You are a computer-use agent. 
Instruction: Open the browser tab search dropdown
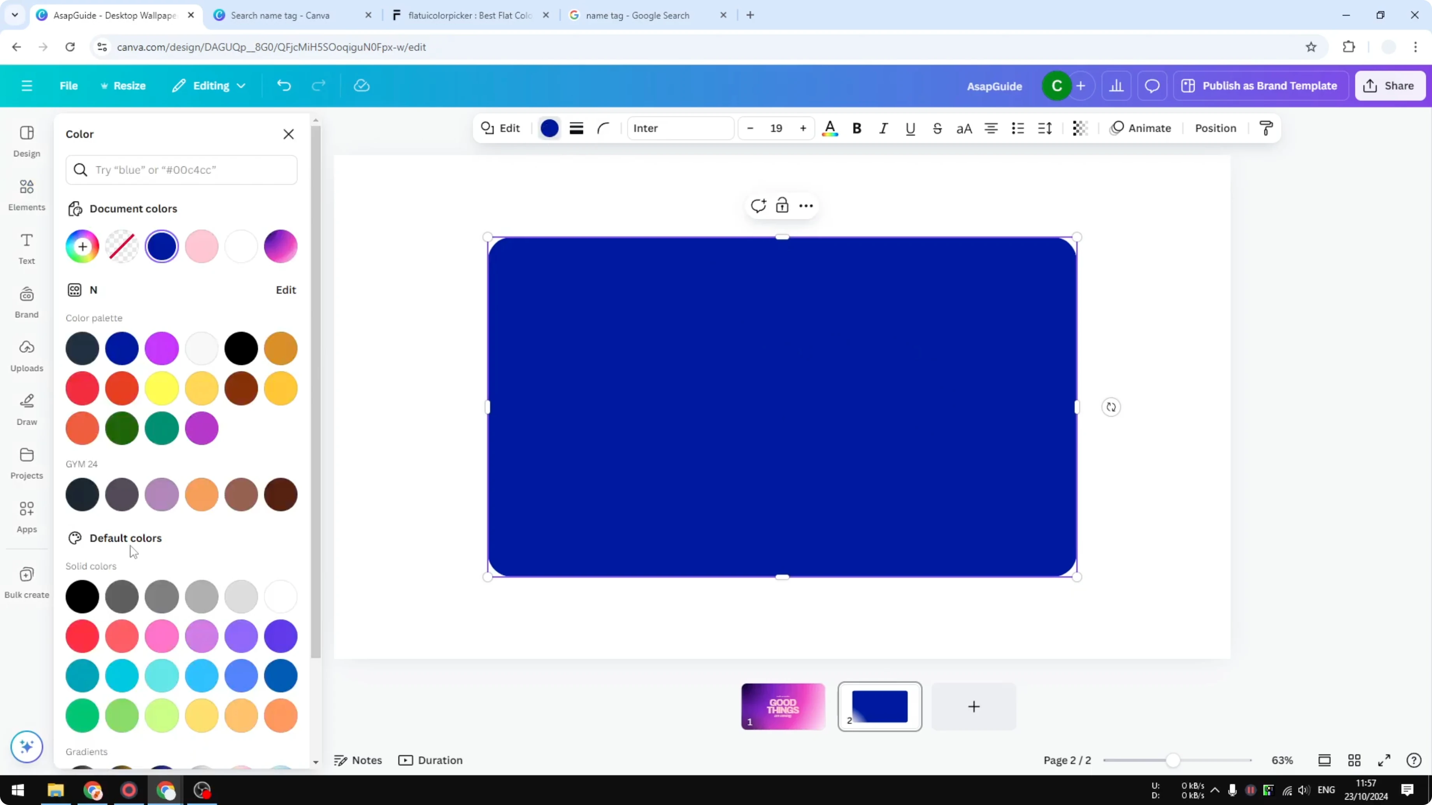click(15, 15)
